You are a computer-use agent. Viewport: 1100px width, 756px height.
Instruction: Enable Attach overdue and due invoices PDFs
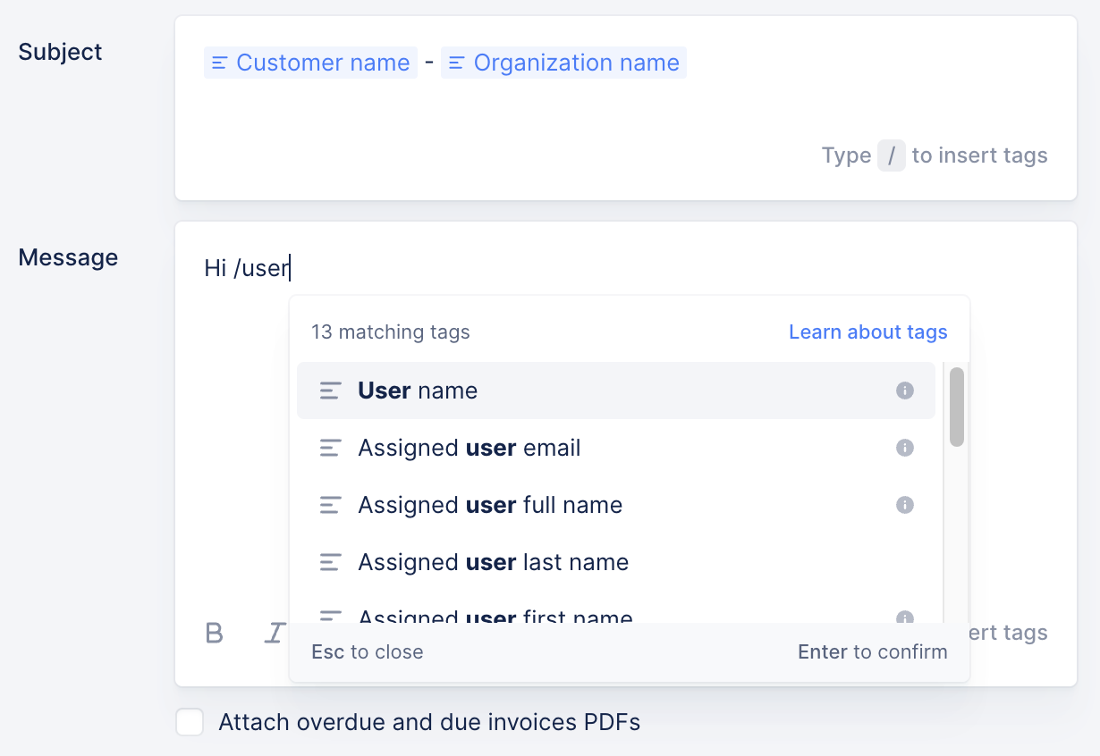coord(190,722)
